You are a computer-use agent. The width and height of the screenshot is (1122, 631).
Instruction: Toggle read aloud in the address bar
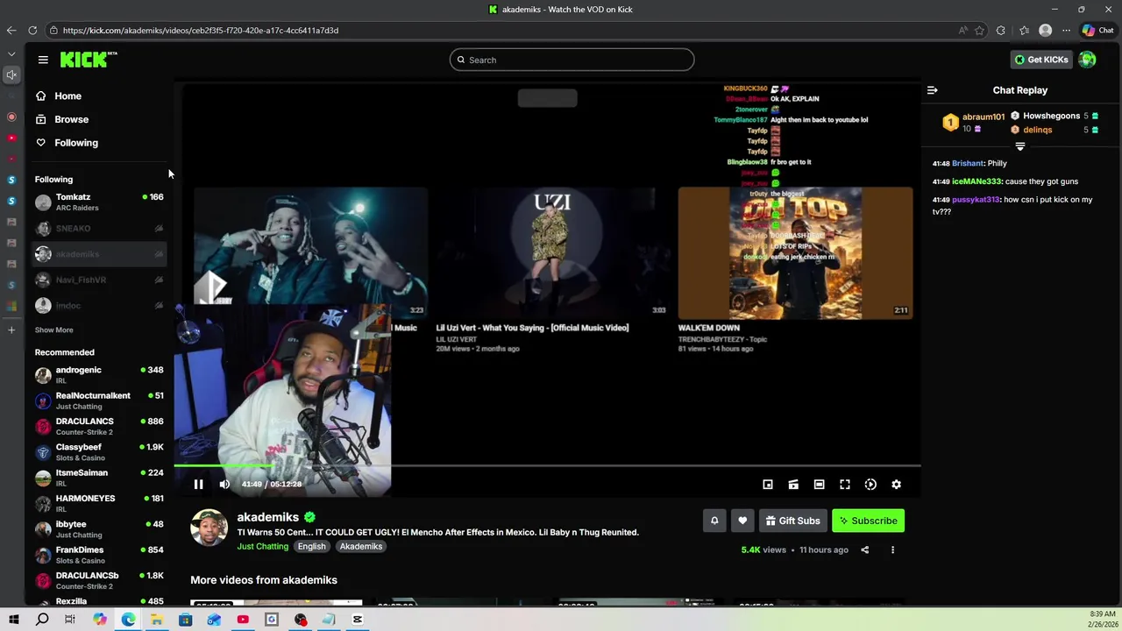tap(963, 30)
